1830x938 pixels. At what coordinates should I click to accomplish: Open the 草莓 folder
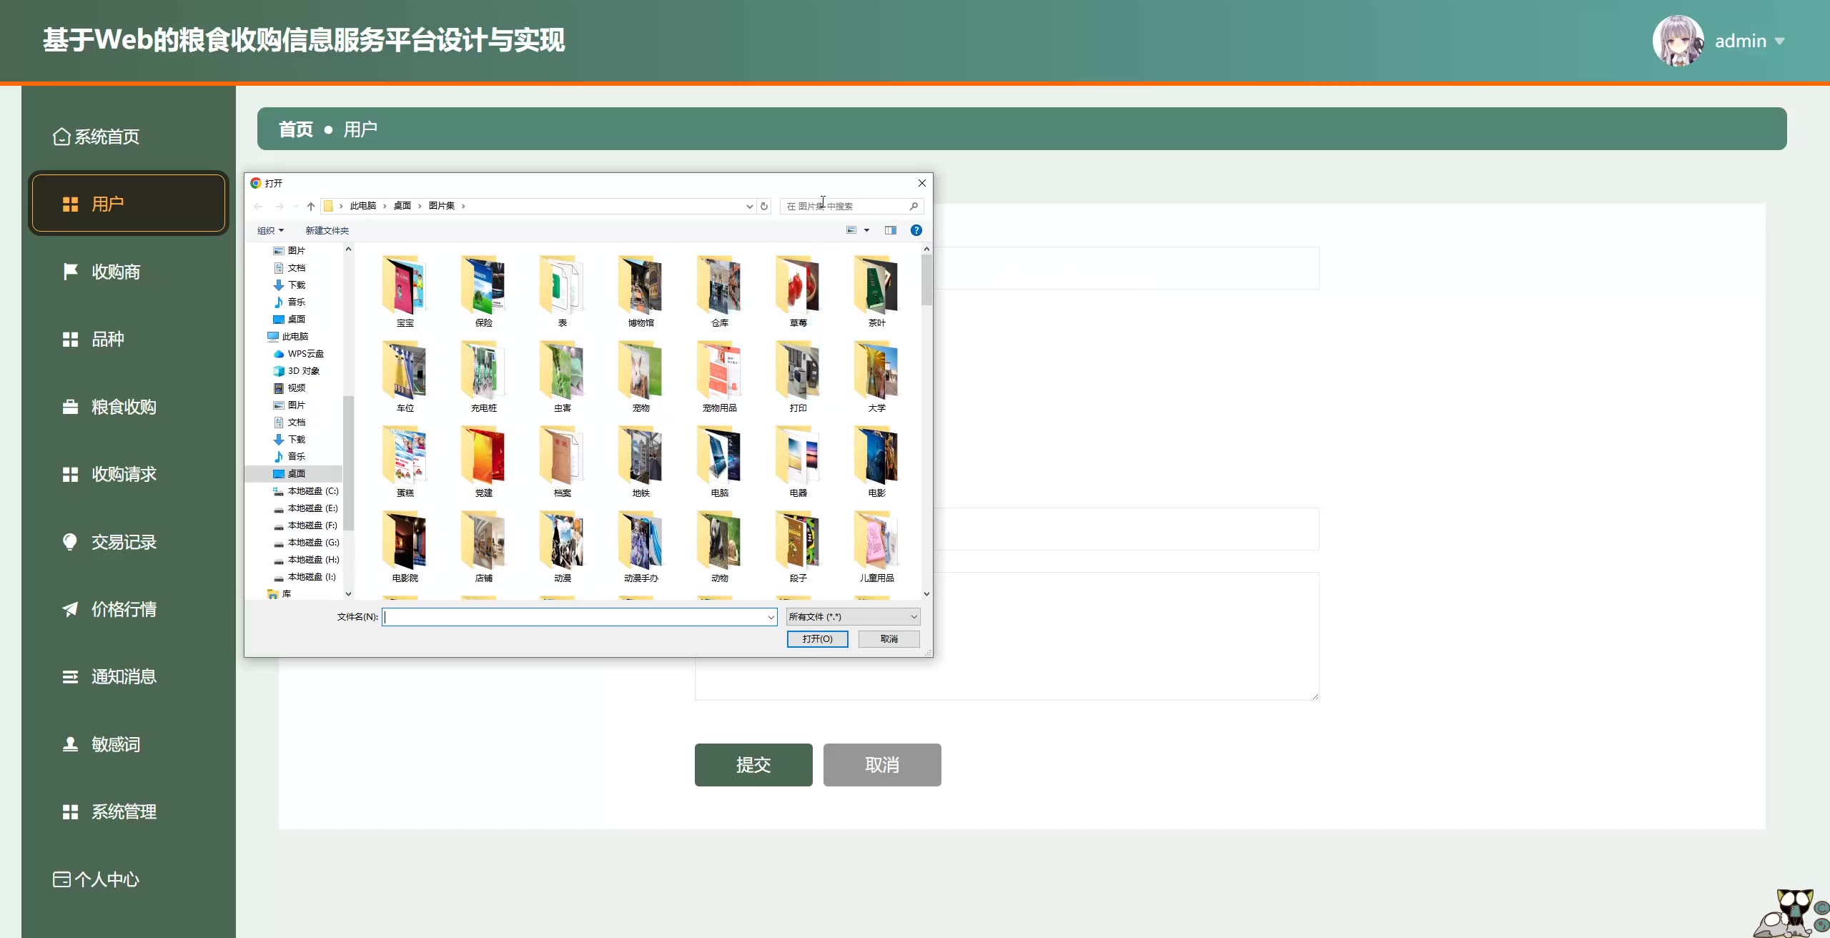click(798, 291)
